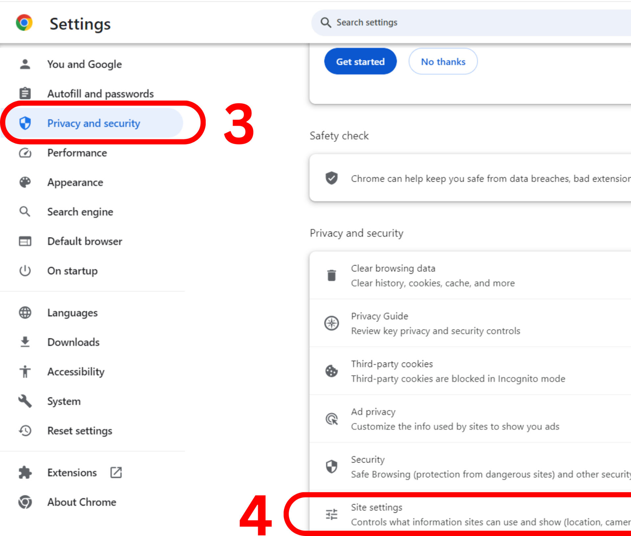Open the Ad privacy settings row
The height and width of the screenshot is (536, 631).
455,419
